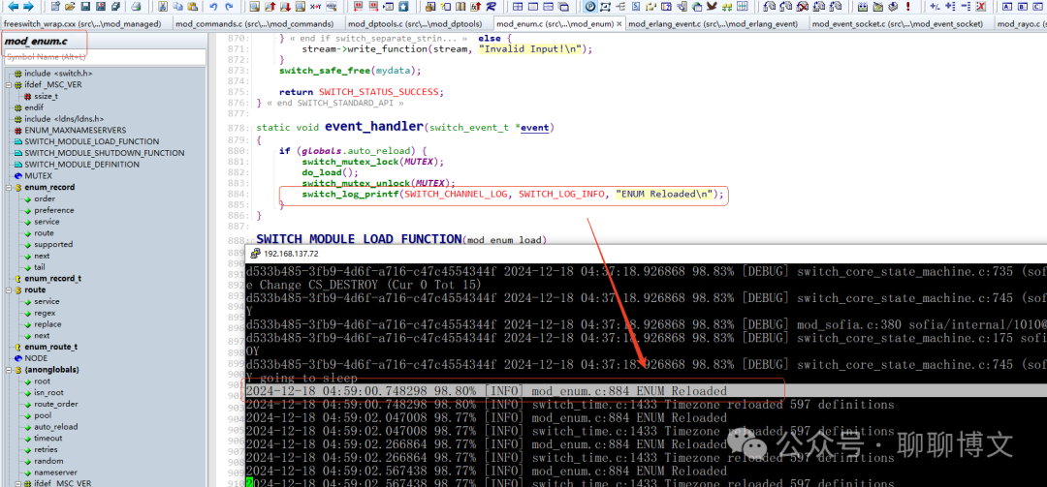Go back with the blue left arrow

coord(13,7)
